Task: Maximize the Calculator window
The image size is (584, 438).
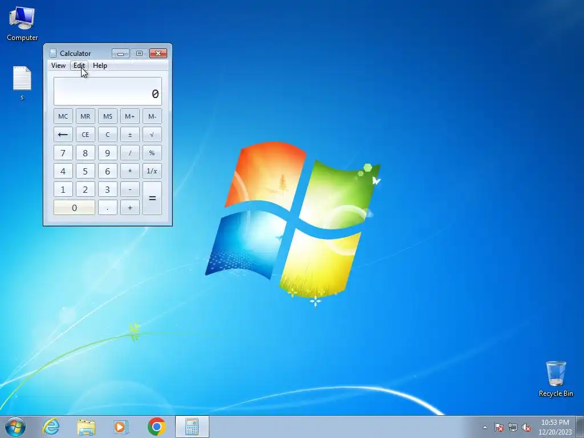Action: pos(139,53)
